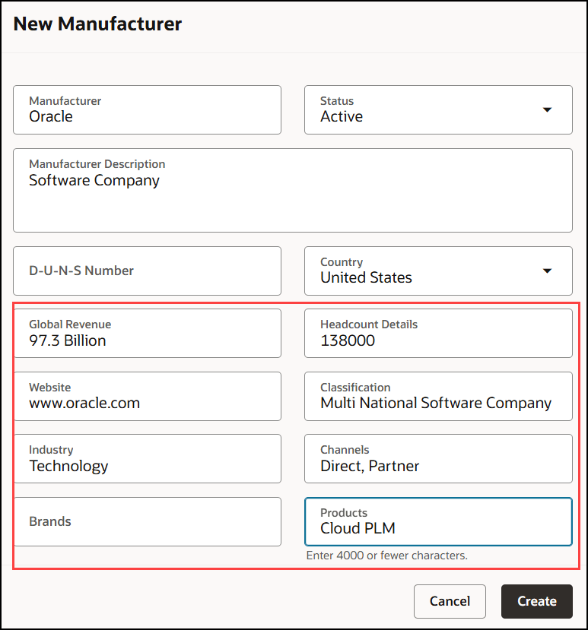This screenshot has height=630, width=588.
Task: Select the Headcount Details field
Action: (x=438, y=333)
